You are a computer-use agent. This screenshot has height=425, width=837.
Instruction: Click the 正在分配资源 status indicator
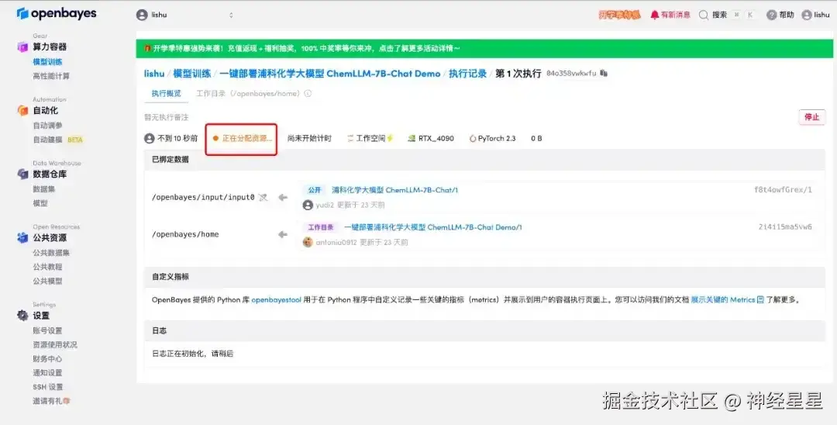pyautogui.click(x=242, y=138)
